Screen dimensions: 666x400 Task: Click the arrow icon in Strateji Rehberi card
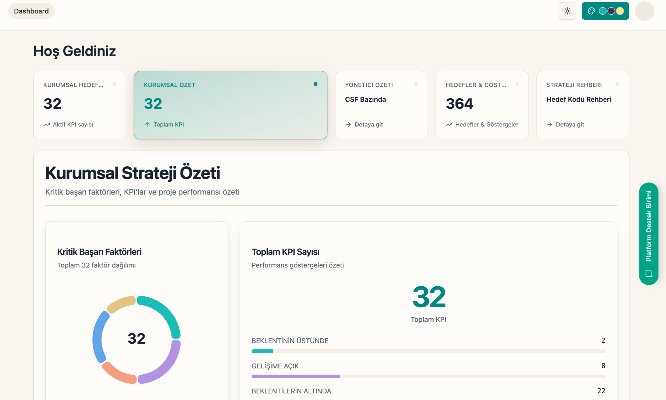[x=549, y=125]
